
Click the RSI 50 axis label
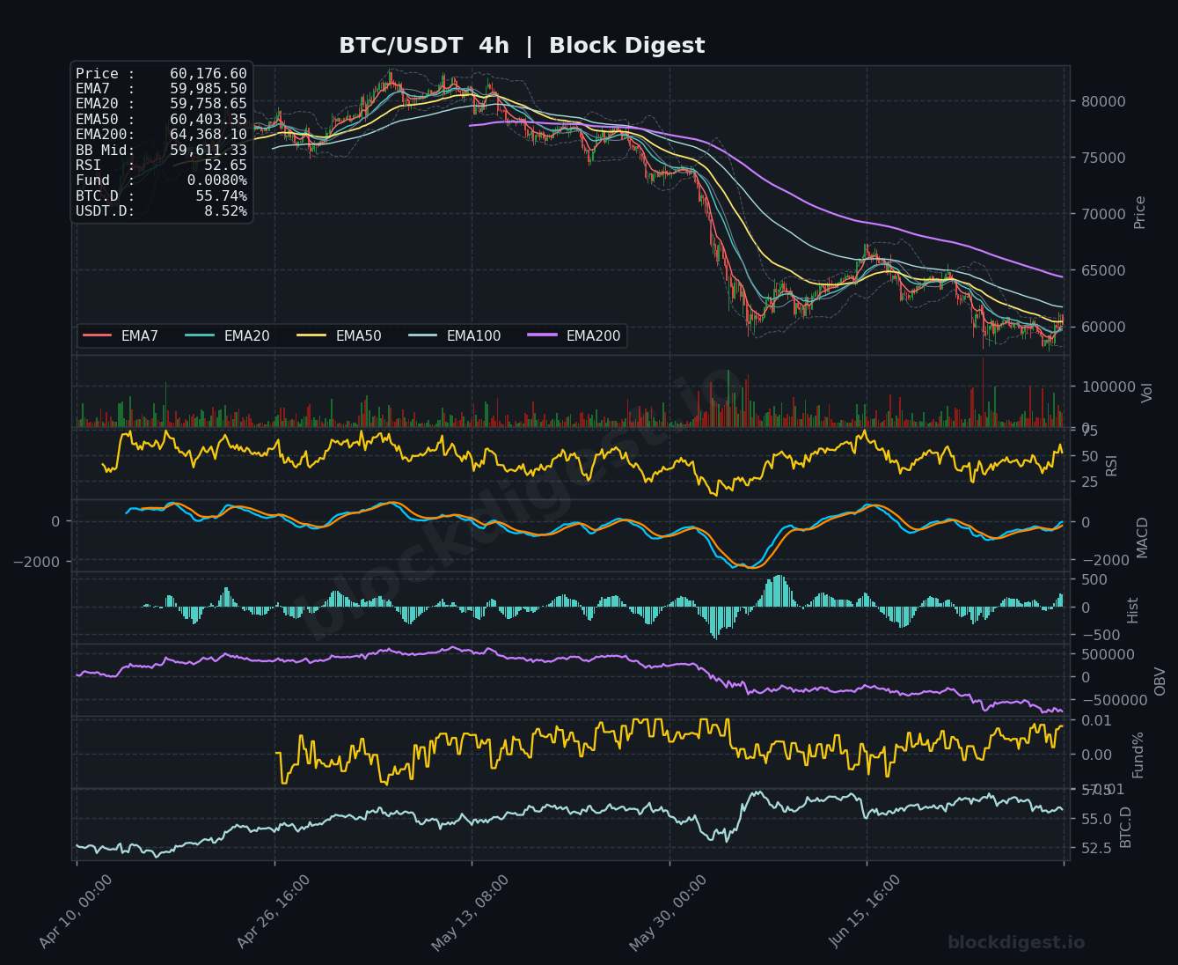coord(1089,456)
